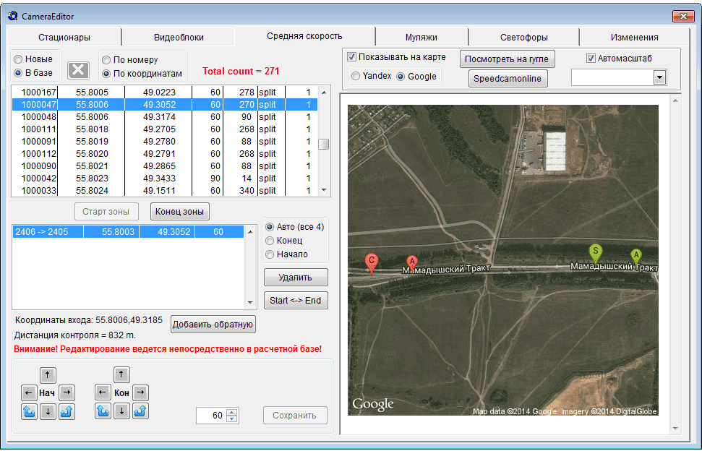Click the Удалить button

[296, 278]
